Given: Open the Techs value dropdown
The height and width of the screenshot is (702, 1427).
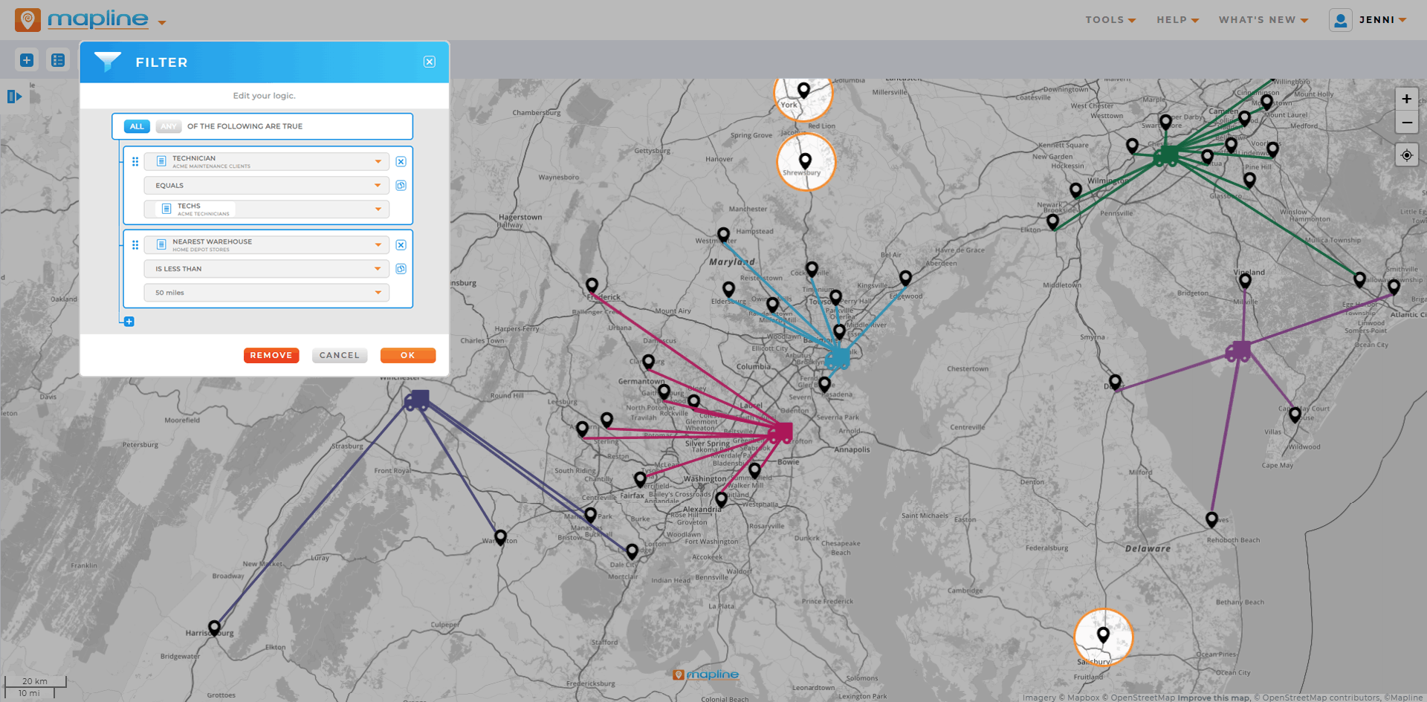Looking at the screenshot, I should tap(267, 209).
